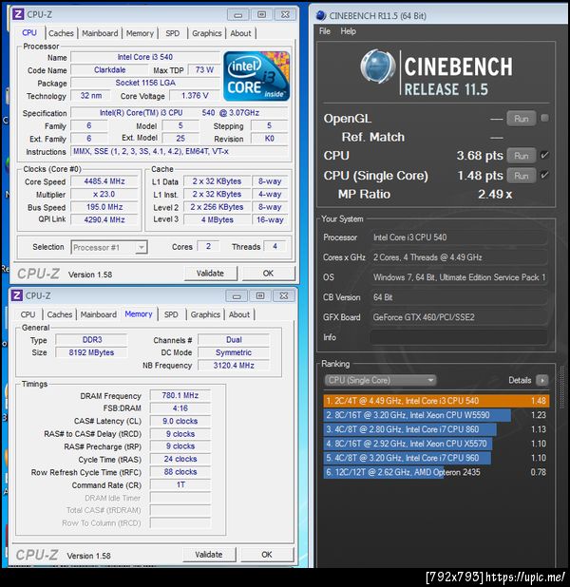Toggle the CPU (Single Core) checkbox

(544, 175)
